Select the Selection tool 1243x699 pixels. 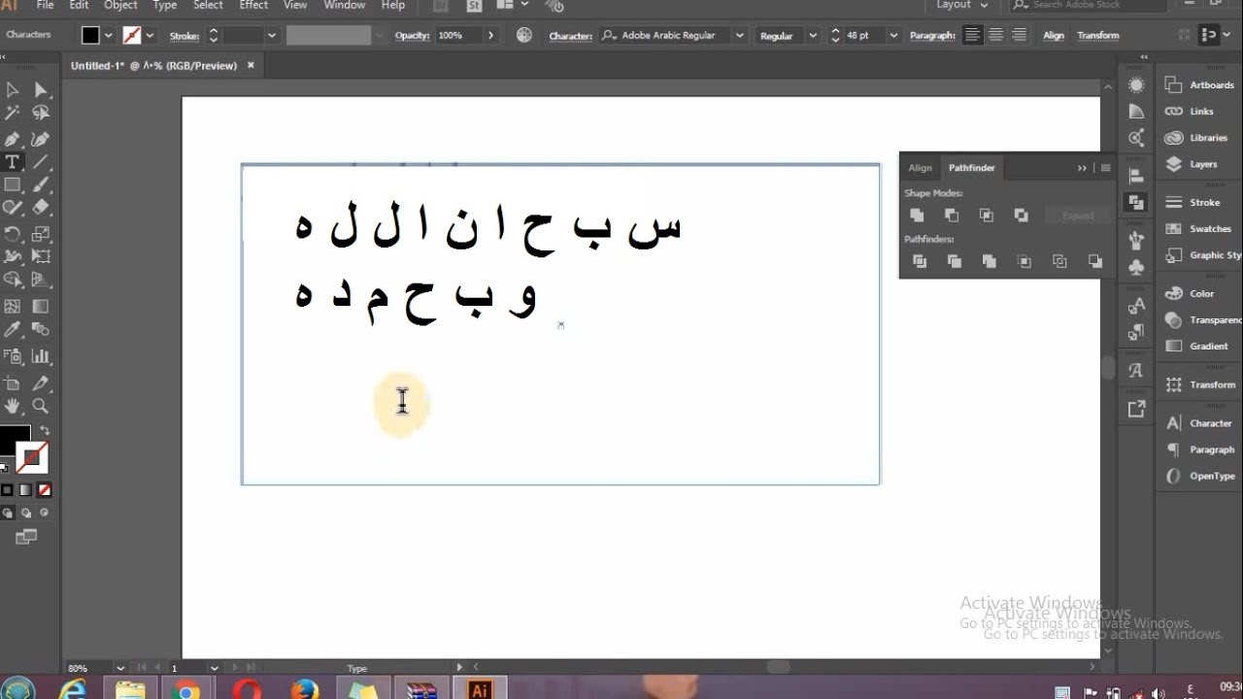(13, 89)
